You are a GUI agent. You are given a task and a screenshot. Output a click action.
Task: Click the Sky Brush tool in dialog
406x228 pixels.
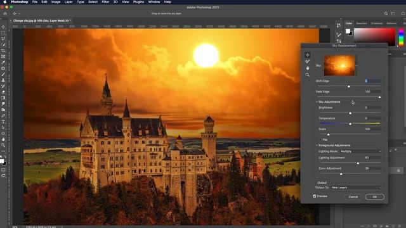click(307, 61)
